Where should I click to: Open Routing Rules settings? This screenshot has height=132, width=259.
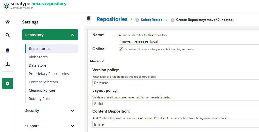[40, 99]
